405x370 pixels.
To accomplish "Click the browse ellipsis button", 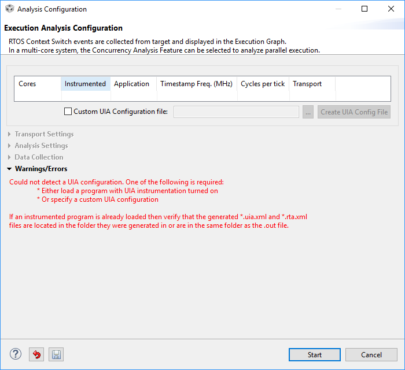I will pos(308,112).
